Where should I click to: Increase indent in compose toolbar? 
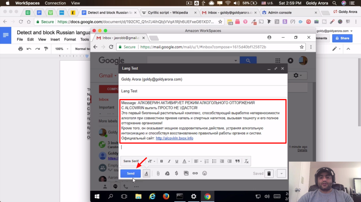(230, 161)
